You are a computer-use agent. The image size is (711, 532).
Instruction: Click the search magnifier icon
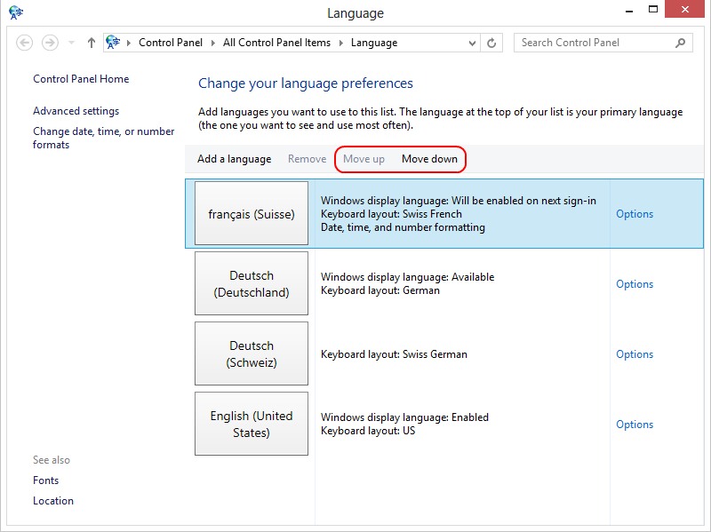pyautogui.click(x=679, y=43)
